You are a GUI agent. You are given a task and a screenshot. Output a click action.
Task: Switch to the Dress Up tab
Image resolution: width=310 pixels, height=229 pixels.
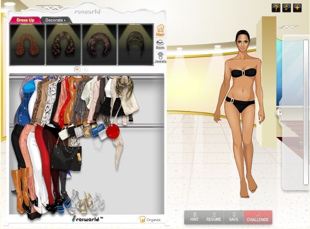25,20
